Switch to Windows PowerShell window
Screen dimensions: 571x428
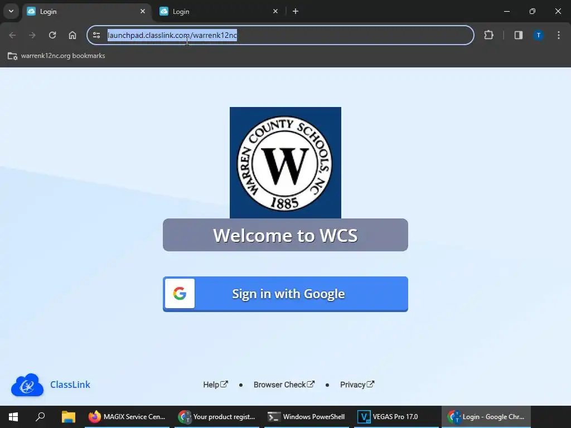(x=306, y=417)
